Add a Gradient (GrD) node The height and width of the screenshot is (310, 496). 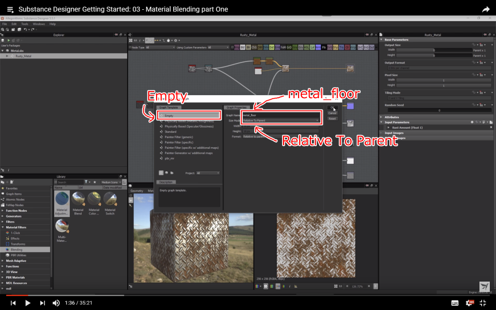point(289,48)
